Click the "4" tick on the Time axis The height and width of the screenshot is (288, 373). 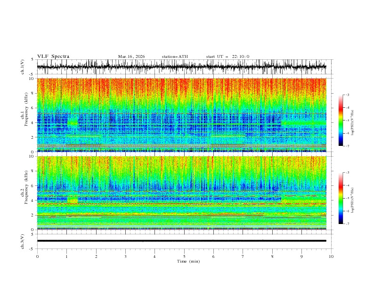tap(154, 256)
